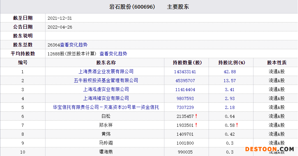The width and height of the screenshot is (298, 156).
Task: Click the 持股数量(股) column header
Action: (187, 63)
